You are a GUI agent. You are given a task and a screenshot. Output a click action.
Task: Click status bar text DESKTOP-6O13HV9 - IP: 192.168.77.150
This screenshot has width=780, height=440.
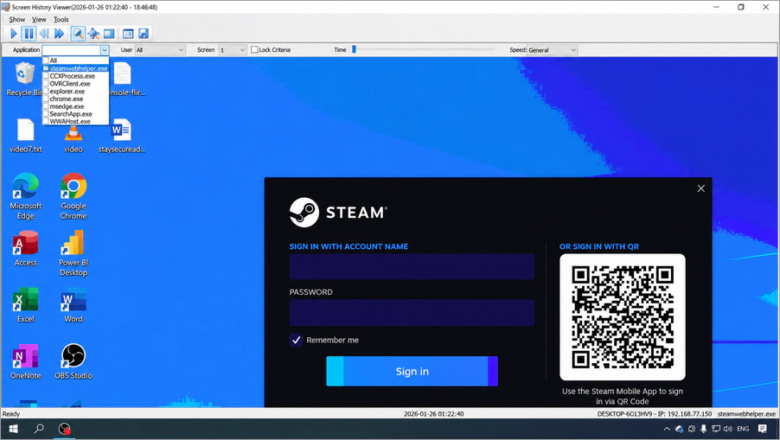(x=654, y=414)
